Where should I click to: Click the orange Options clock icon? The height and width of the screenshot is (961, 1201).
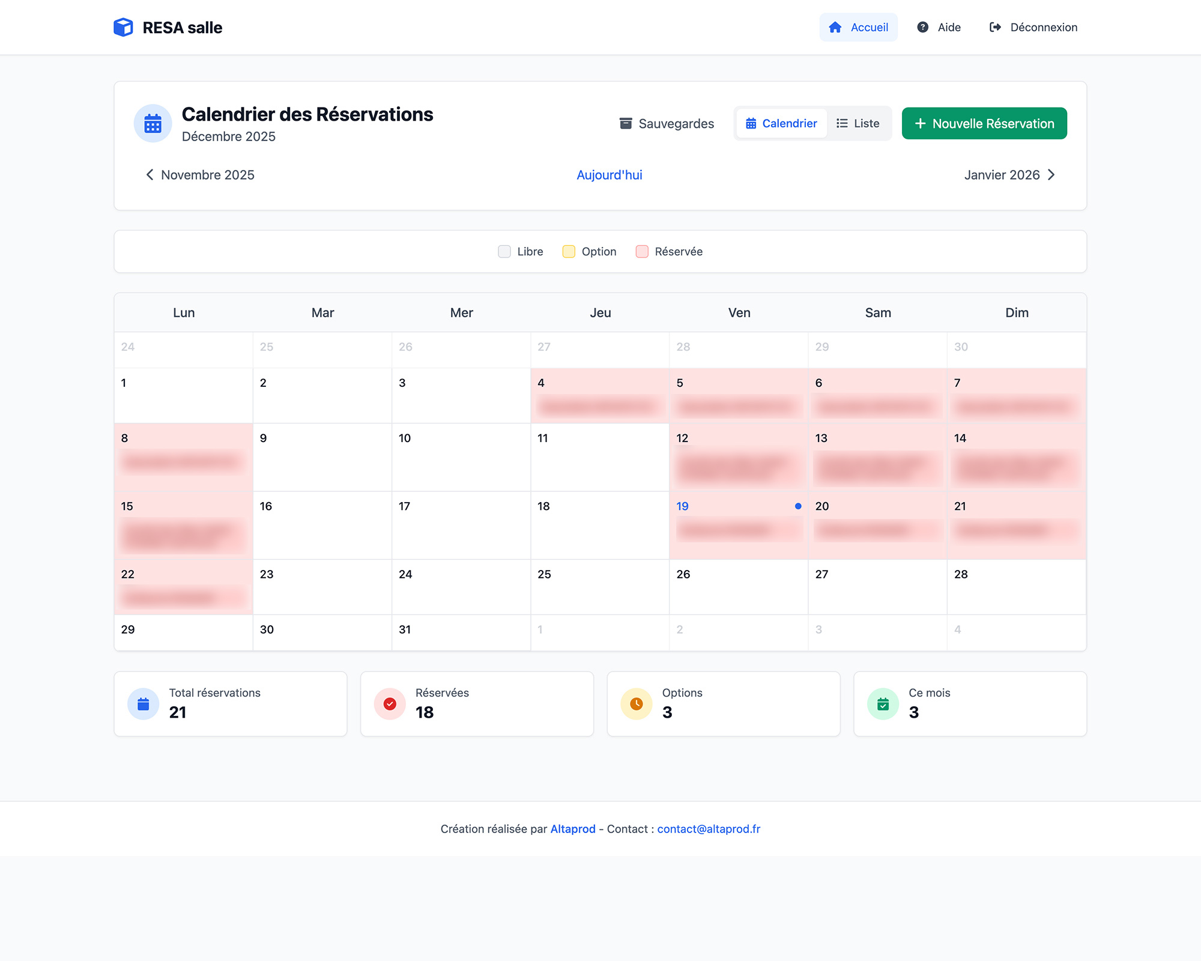[x=636, y=703]
